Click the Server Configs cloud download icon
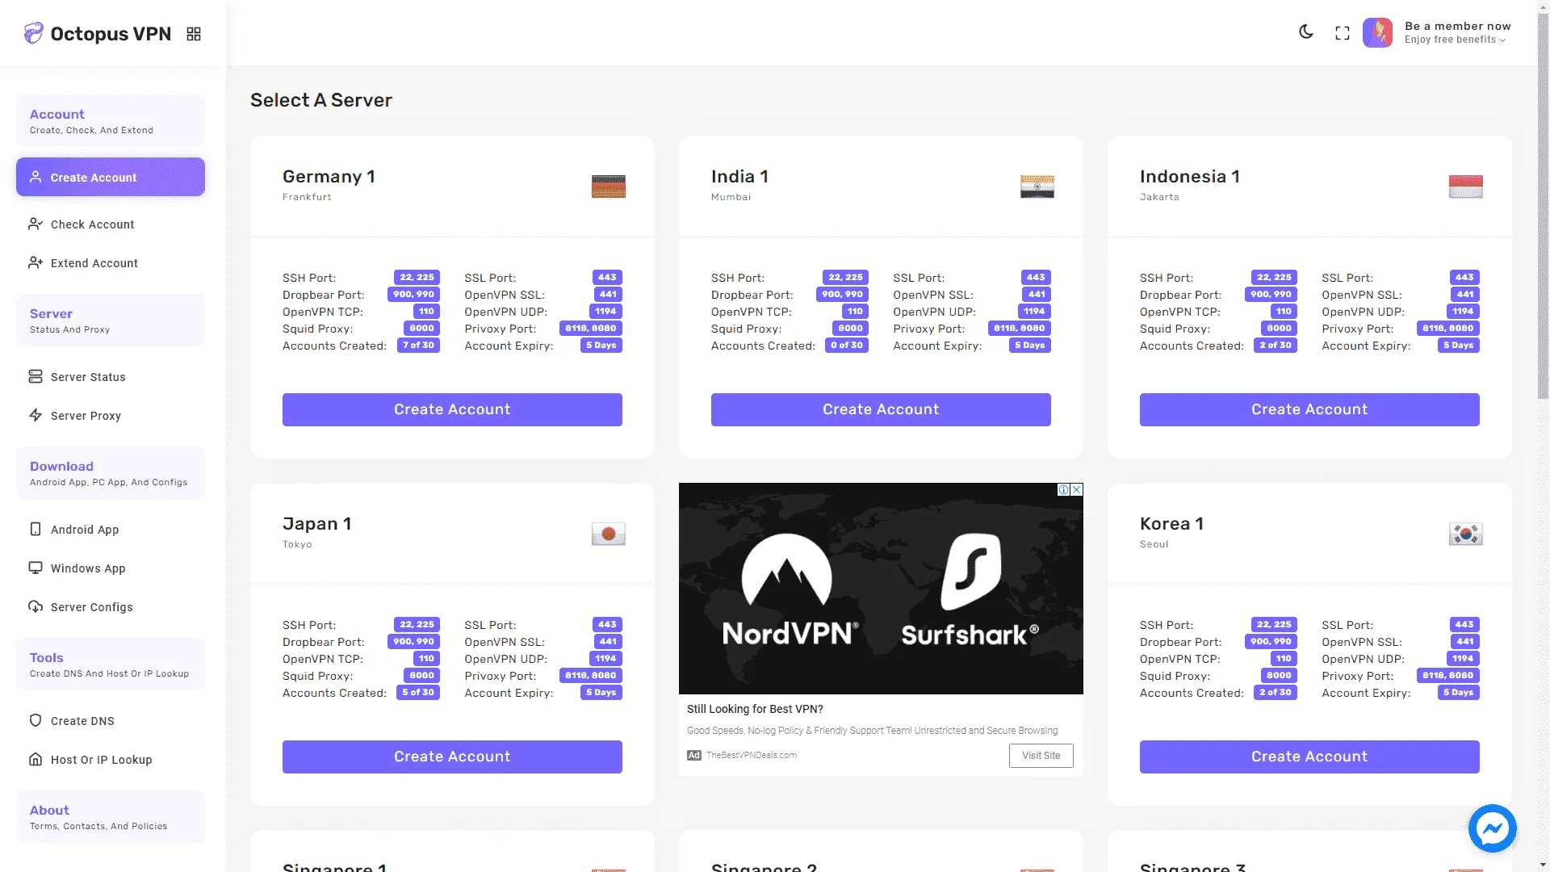Viewport: 1550px width, 872px height. click(36, 606)
